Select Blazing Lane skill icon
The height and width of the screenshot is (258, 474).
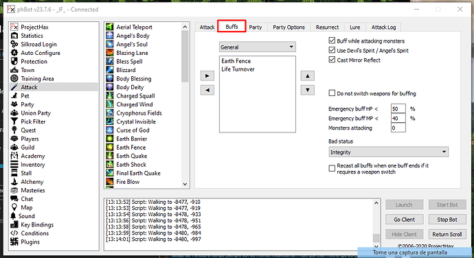click(x=110, y=53)
